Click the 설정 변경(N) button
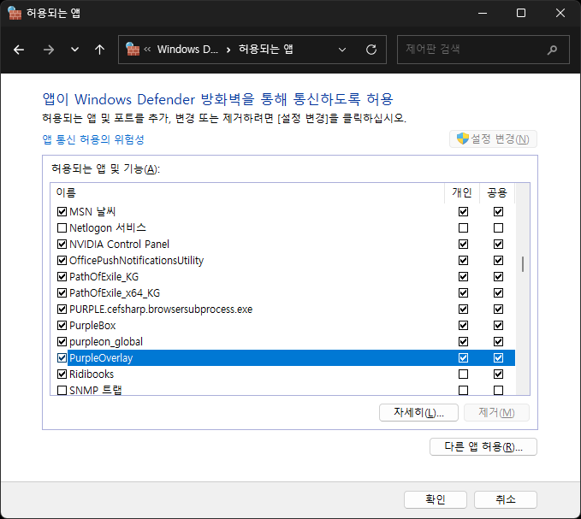Viewport: 581px width, 519px height. click(x=493, y=139)
